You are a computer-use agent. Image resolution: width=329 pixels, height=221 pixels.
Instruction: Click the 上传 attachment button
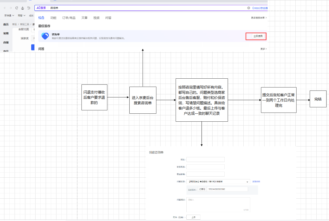(193, 217)
